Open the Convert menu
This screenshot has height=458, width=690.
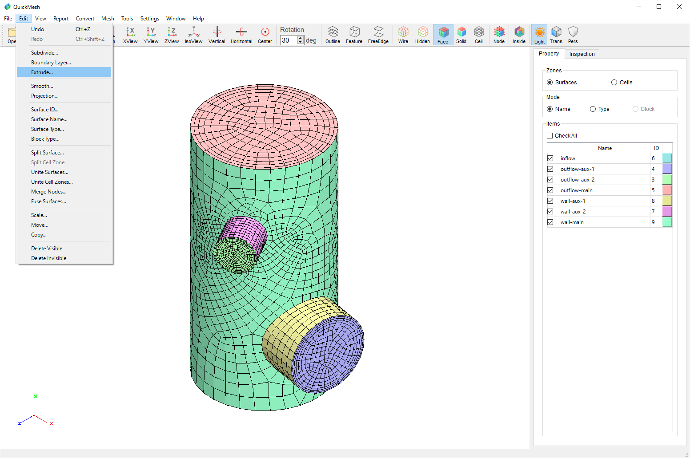tap(85, 19)
